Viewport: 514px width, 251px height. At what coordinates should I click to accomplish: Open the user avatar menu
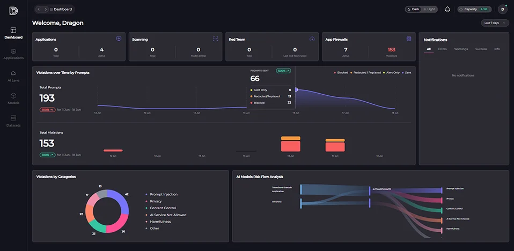503,9
